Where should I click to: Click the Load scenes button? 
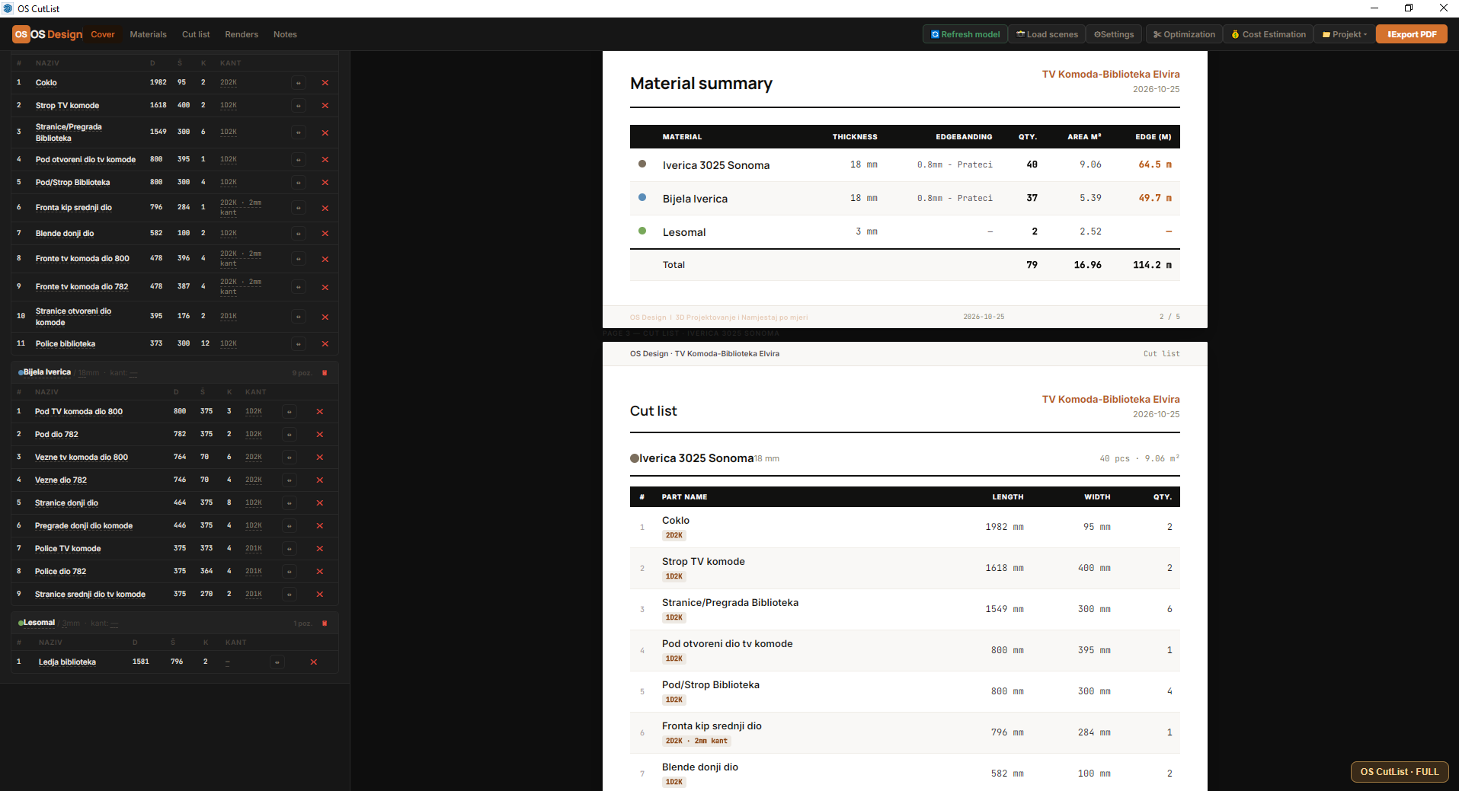coord(1048,34)
